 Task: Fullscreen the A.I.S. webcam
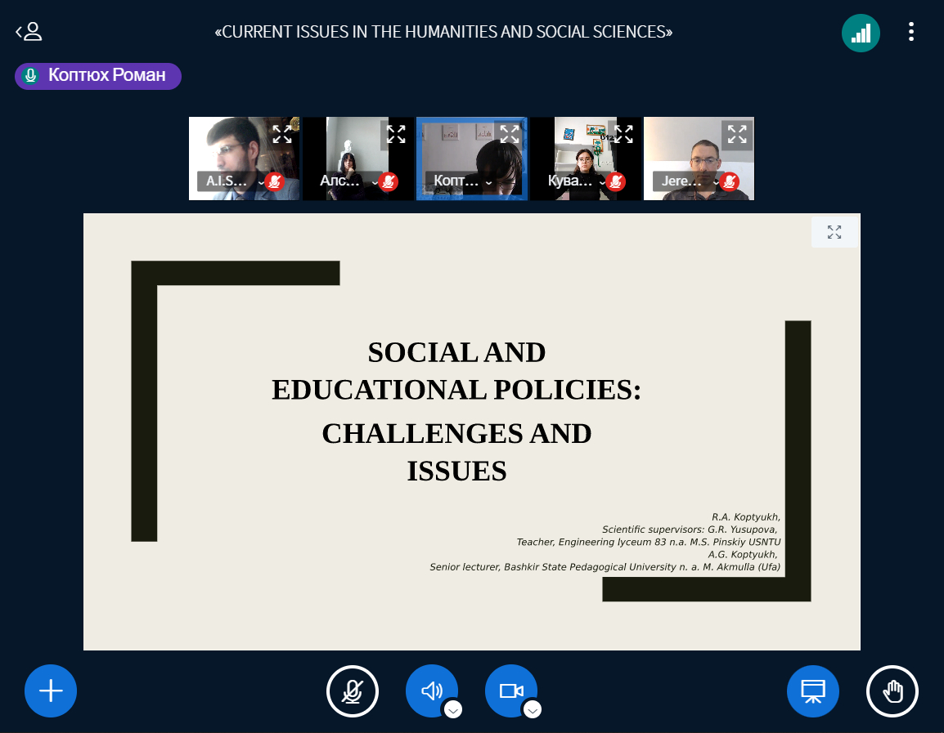click(282, 134)
